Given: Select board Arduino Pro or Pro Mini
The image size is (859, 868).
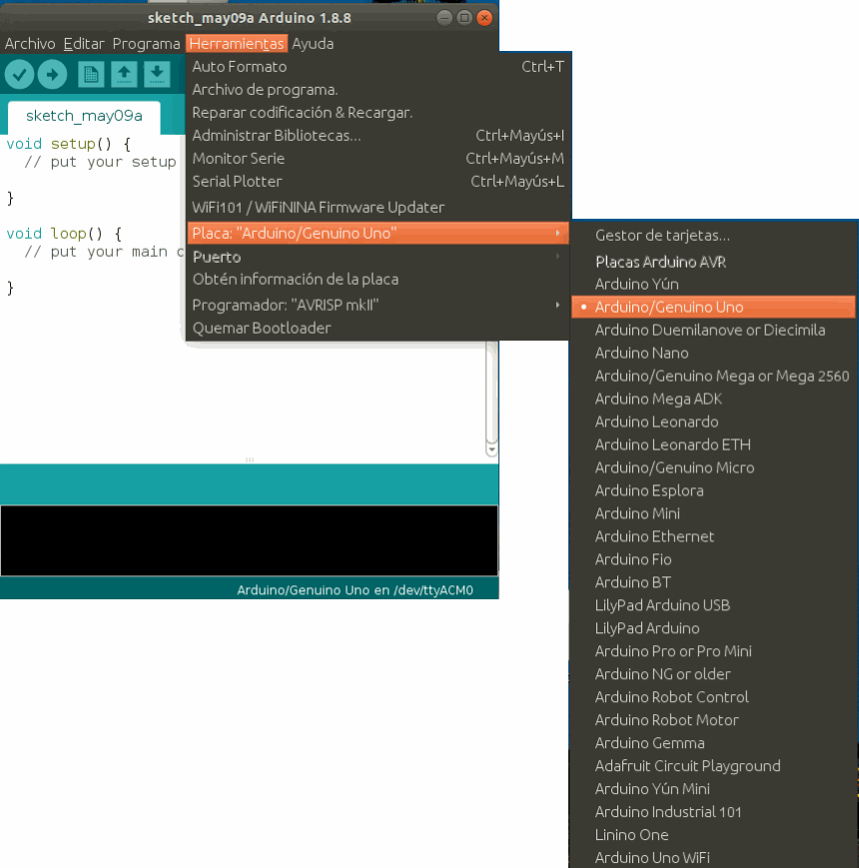Looking at the screenshot, I should pyautogui.click(x=713, y=651).
